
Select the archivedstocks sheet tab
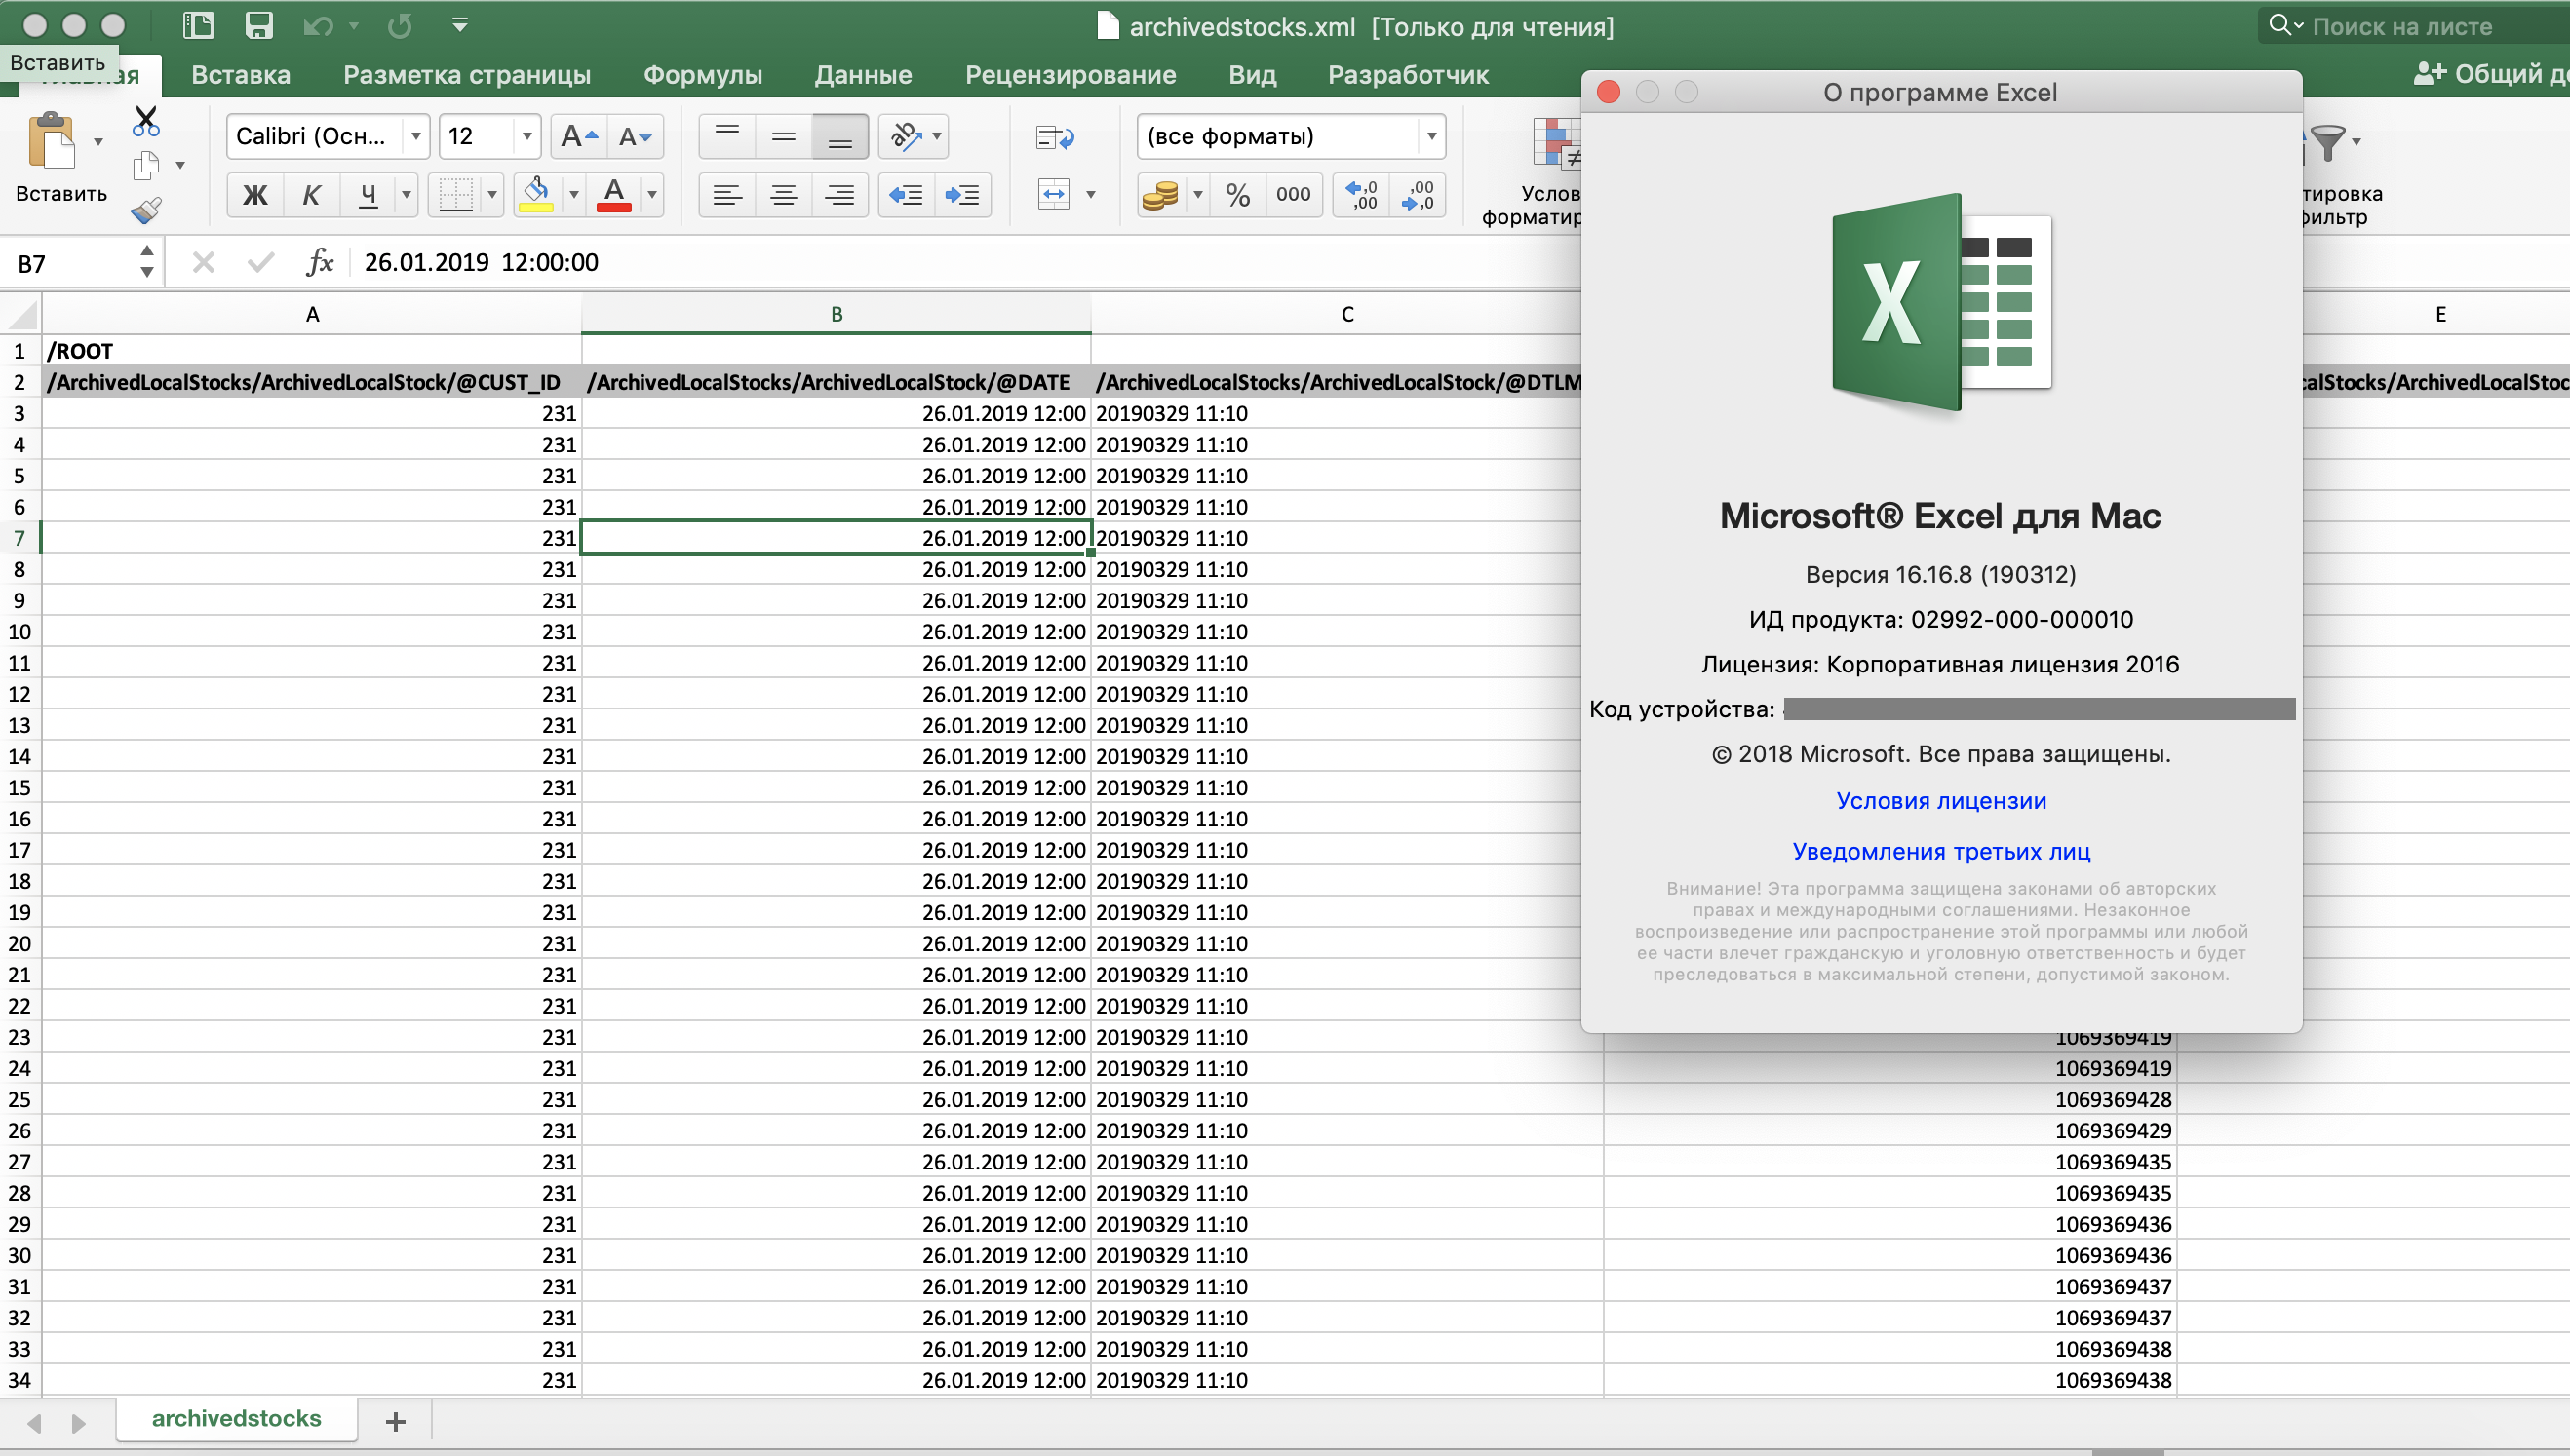pos(236,1419)
